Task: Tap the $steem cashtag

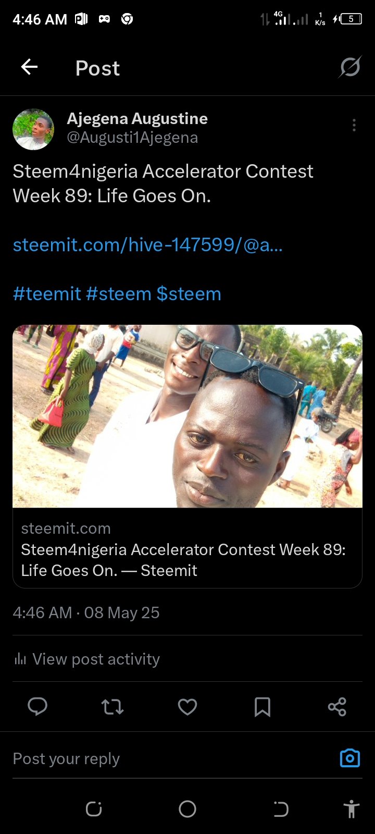Action: (x=189, y=294)
